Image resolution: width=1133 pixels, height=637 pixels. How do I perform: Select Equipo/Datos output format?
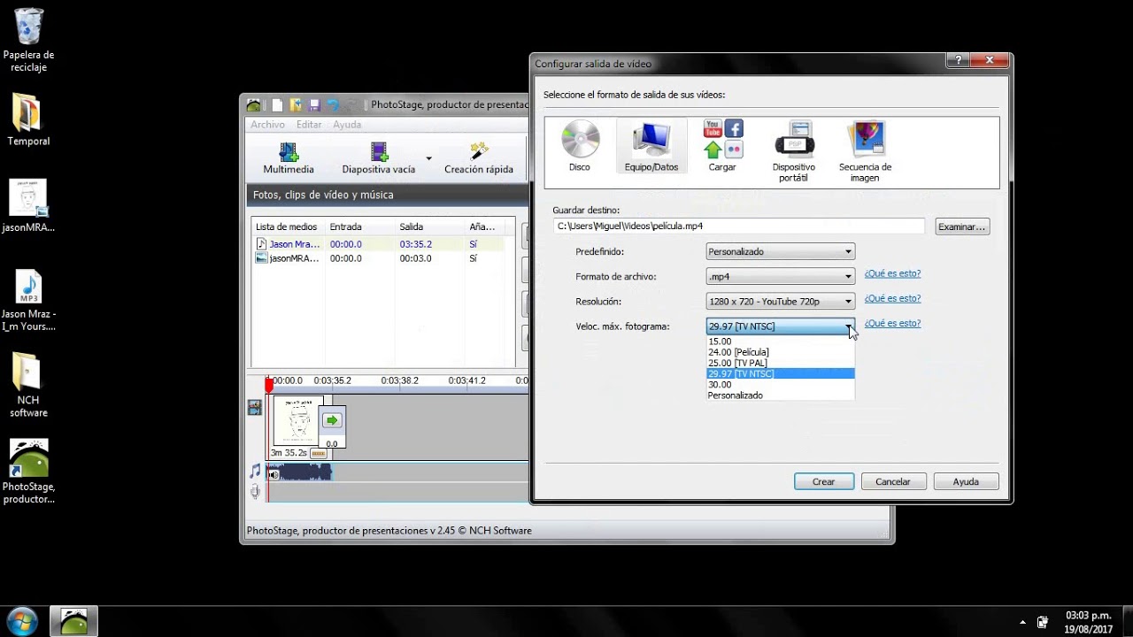651,146
